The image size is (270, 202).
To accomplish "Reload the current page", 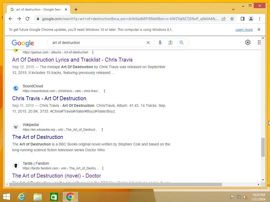I will click(27, 19).
